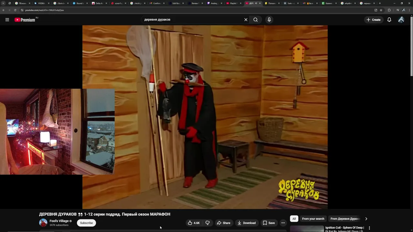Open the Fool's Village channel avatar
This screenshot has width=413, height=232.
pyautogui.click(x=43, y=223)
